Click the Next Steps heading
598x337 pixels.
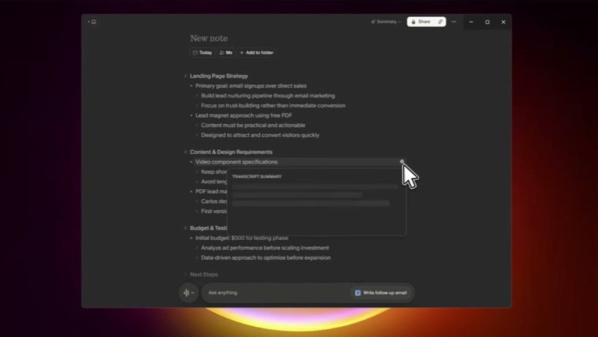(204, 275)
